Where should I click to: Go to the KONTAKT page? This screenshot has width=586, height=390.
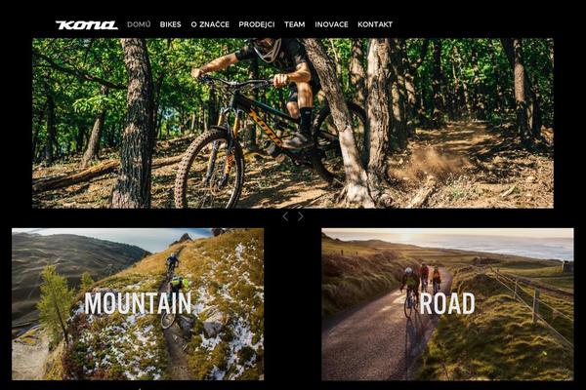[x=375, y=24]
